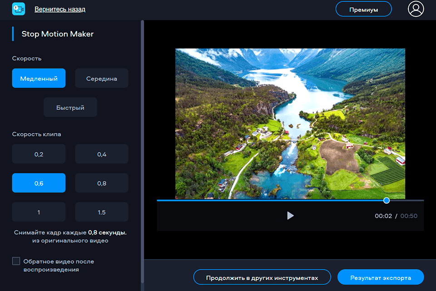
Task: Select Медленный speed option
Action: click(39, 78)
